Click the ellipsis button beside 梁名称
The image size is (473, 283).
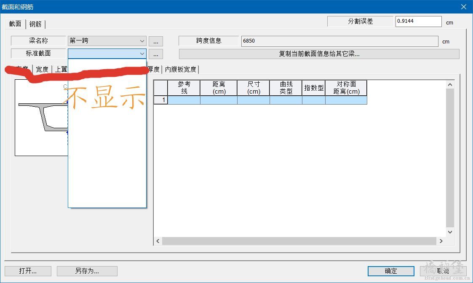[x=156, y=41]
